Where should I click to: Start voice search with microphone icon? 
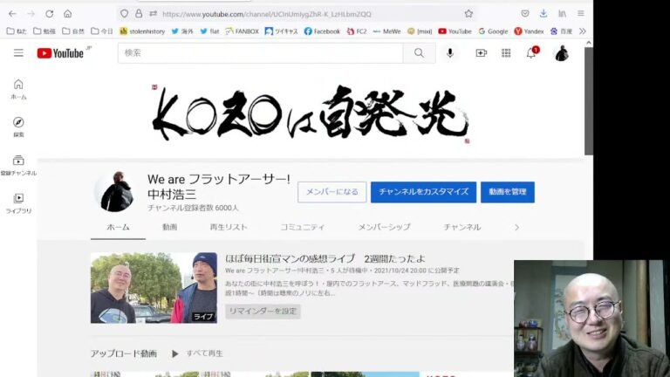point(450,53)
